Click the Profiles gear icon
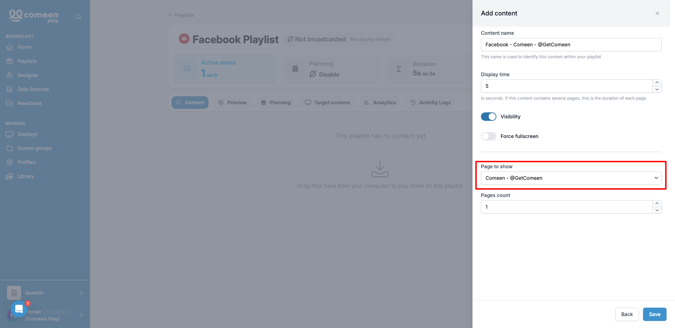This screenshot has height=328, width=675. coord(9,162)
